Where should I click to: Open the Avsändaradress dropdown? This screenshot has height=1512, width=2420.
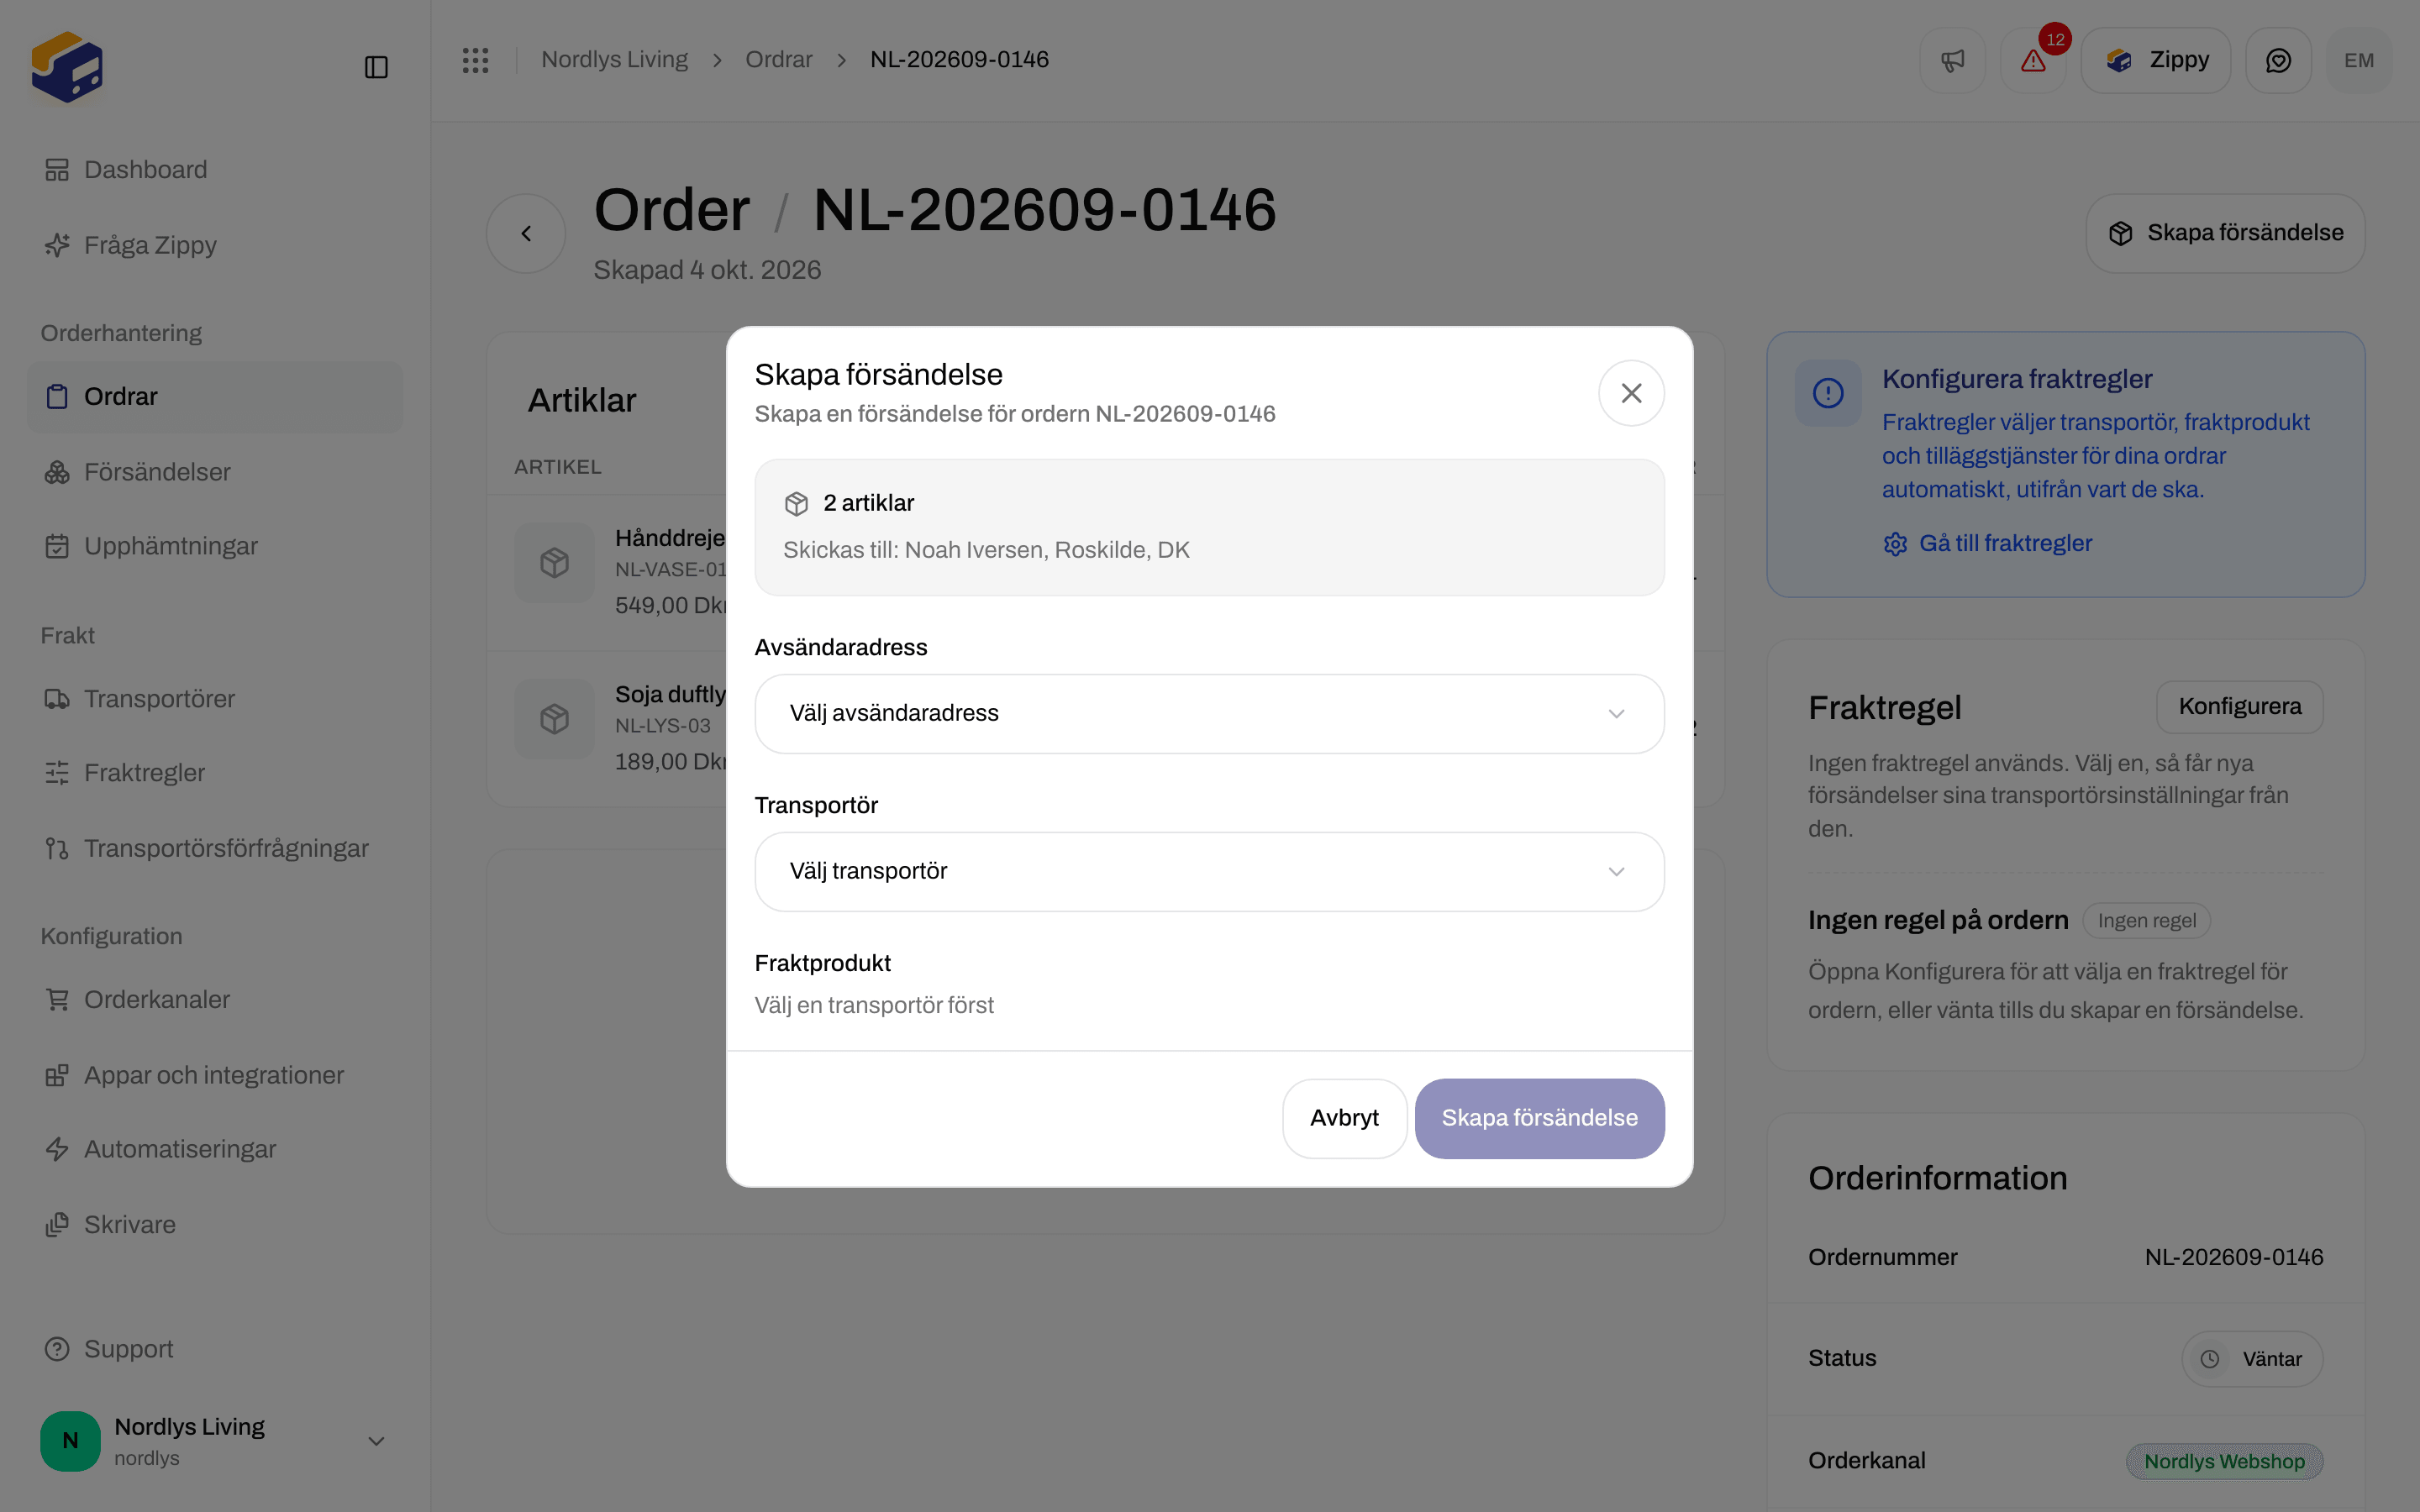coord(1209,713)
